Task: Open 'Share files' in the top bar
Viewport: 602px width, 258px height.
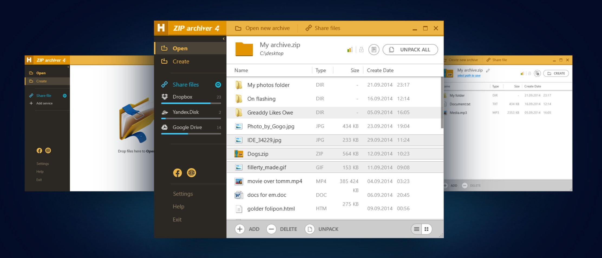Action: pos(323,28)
